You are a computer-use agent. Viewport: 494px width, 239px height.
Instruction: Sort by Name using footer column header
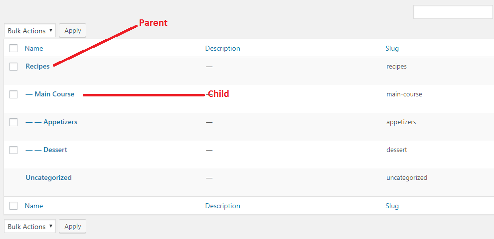[34, 206]
